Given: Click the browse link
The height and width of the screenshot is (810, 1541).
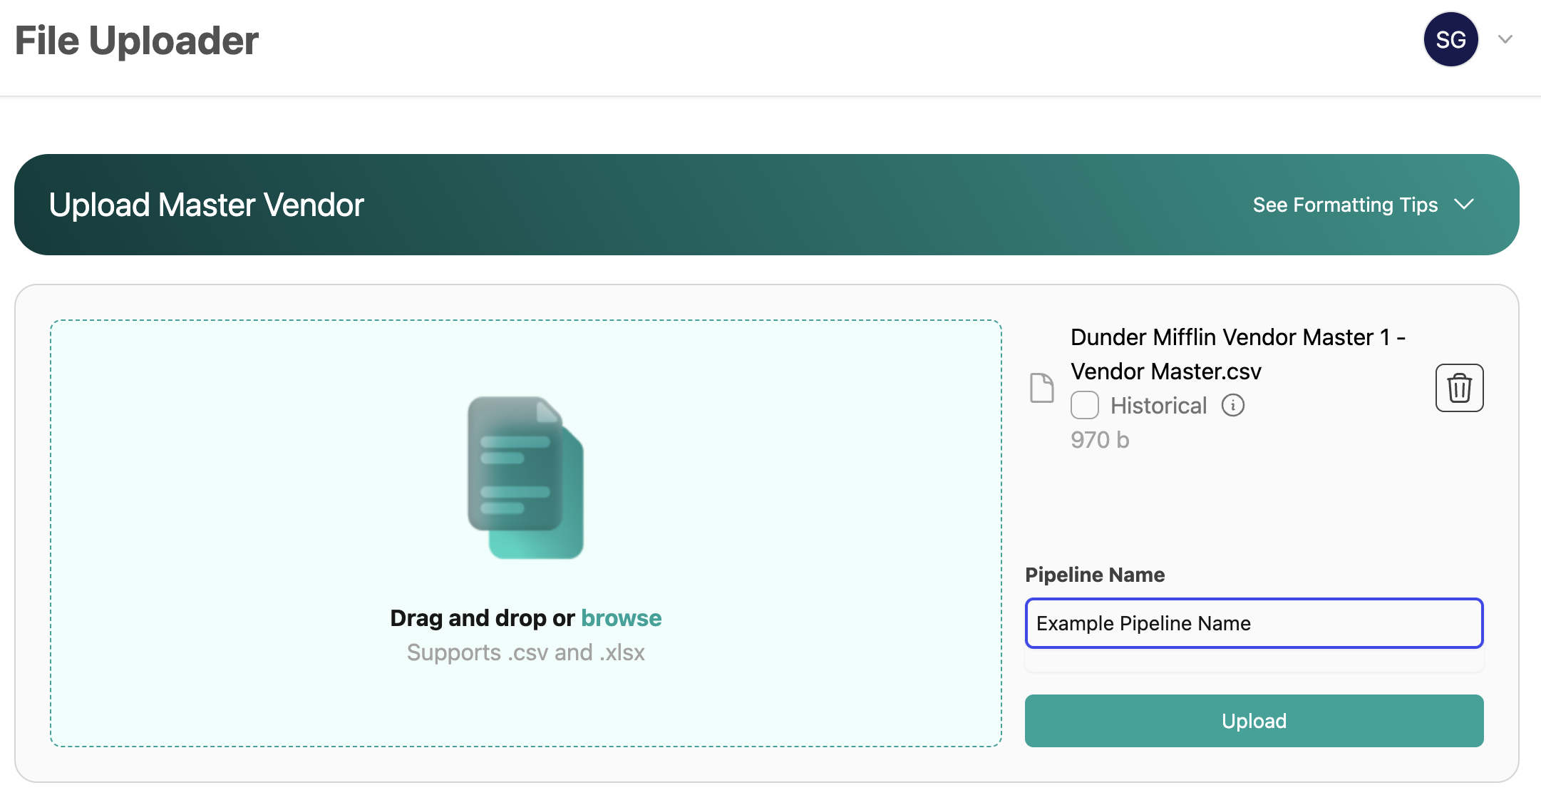Looking at the screenshot, I should [x=621, y=617].
